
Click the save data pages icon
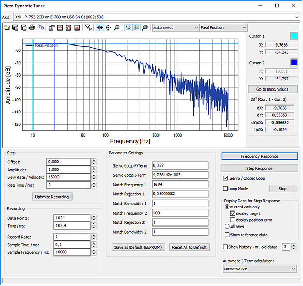(24, 27)
